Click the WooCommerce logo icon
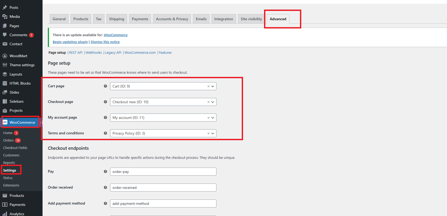Viewport: 447px width, 216px height. point(5,122)
